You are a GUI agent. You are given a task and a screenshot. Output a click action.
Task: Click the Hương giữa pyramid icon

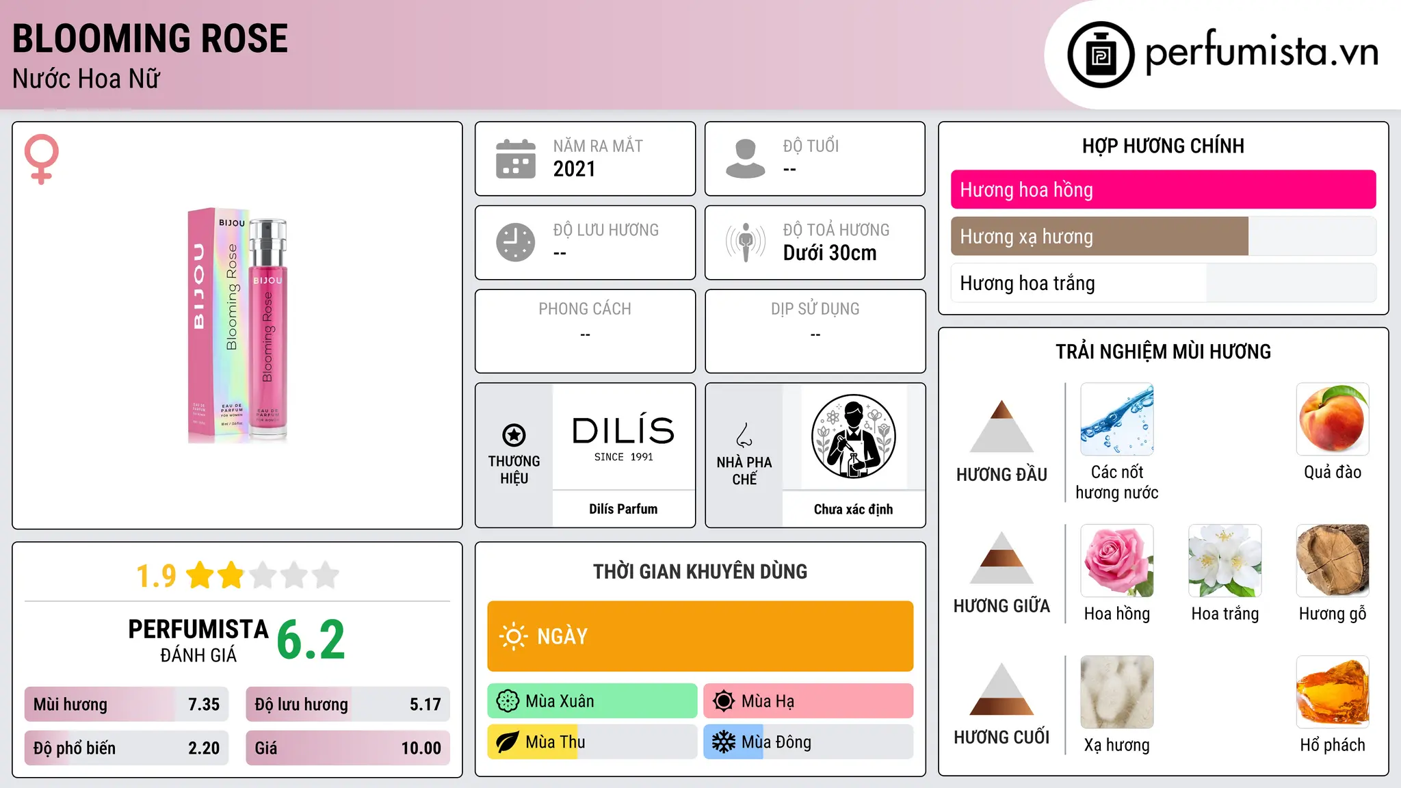(1001, 557)
